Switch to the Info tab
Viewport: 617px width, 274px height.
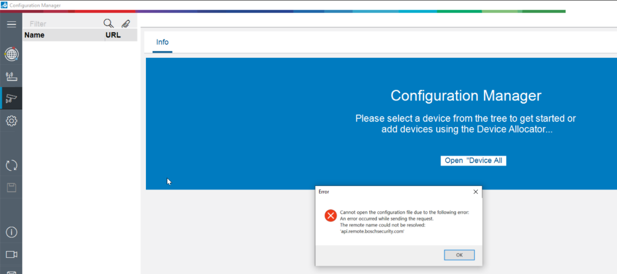163,42
